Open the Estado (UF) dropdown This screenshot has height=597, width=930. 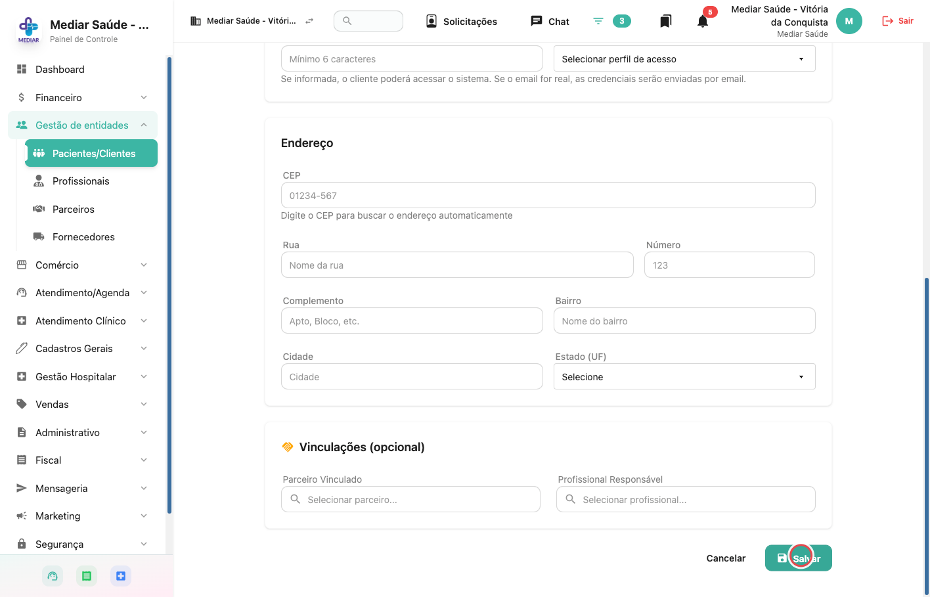tap(684, 376)
